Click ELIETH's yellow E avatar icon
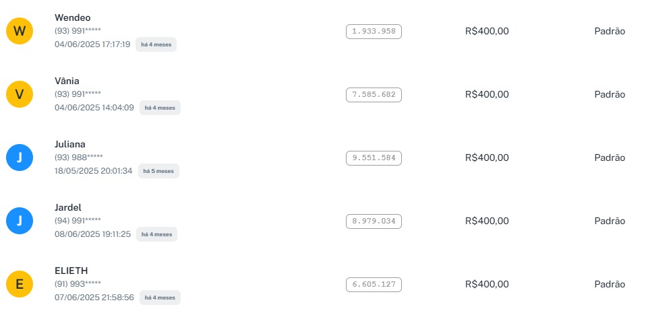This screenshot has height=313, width=652. click(x=20, y=284)
